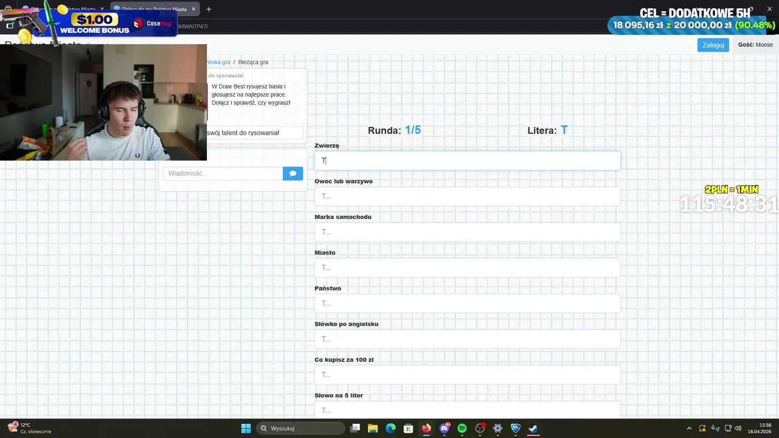Open network status tray icon
Image resolution: width=779 pixels, height=438 pixels.
tap(728, 428)
